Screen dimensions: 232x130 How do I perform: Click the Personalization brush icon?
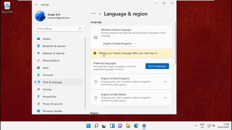click(38, 60)
